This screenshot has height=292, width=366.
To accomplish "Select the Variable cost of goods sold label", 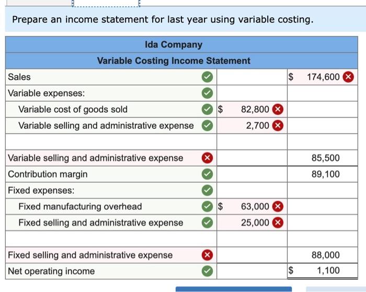I will (x=73, y=109).
